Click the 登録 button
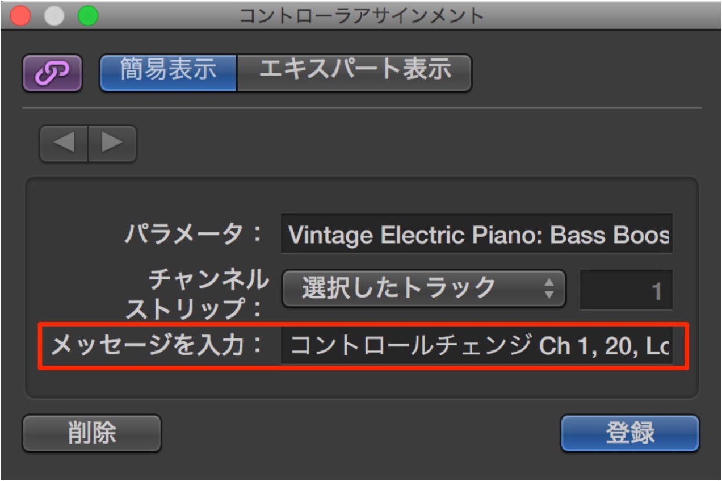 coord(630,433)
